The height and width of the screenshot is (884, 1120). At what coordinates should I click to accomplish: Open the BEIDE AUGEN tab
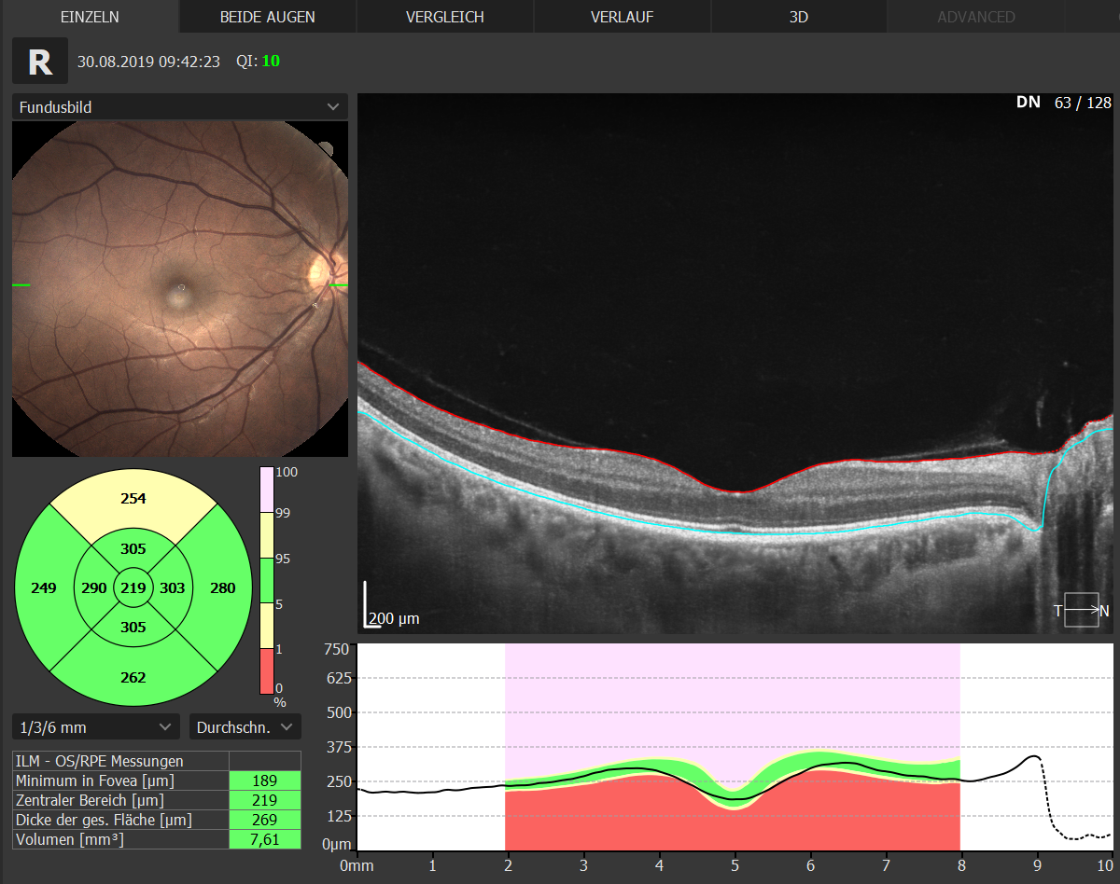tap(268, 17)
